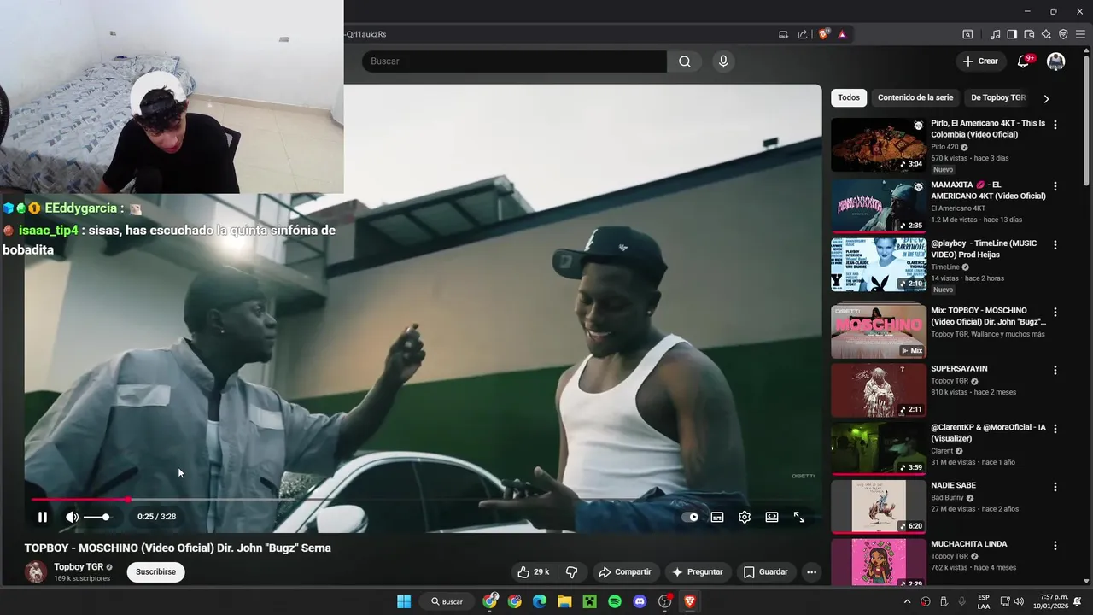This screenshot has height=615, width=1093.
Task: Open options for @playboy TimeLine video
Action: click(1055, 244)
